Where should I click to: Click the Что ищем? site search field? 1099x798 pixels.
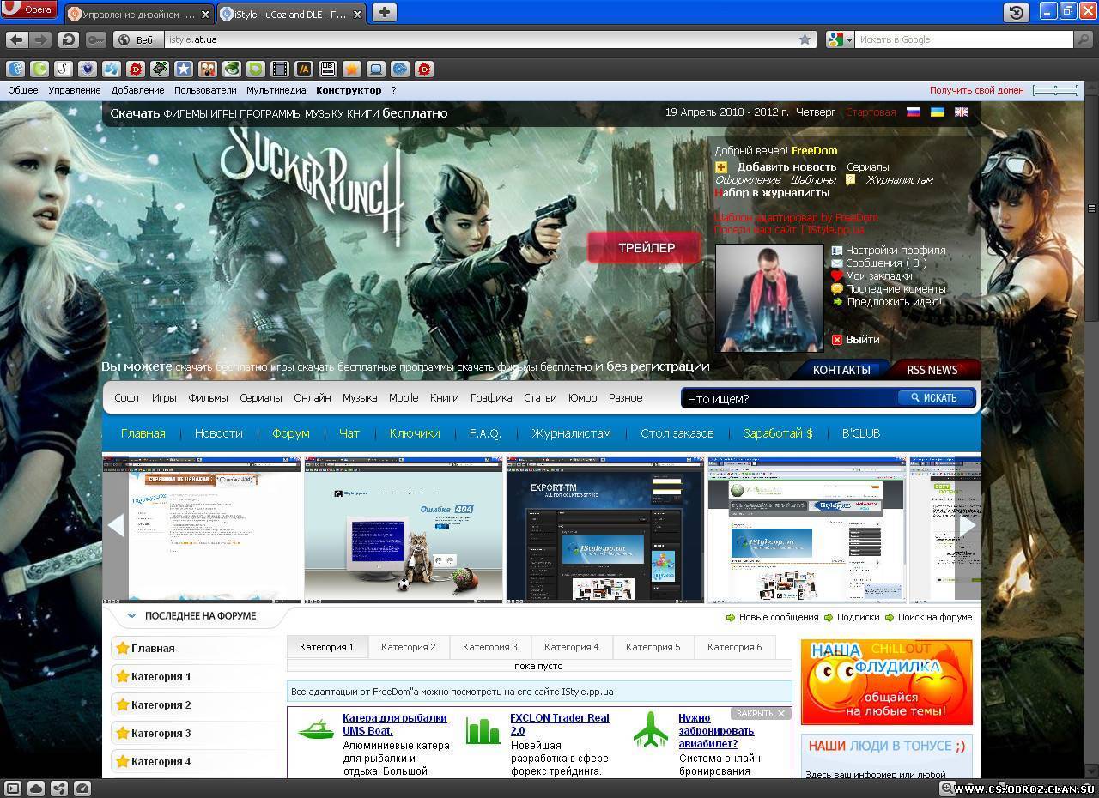tap(788, 399)
